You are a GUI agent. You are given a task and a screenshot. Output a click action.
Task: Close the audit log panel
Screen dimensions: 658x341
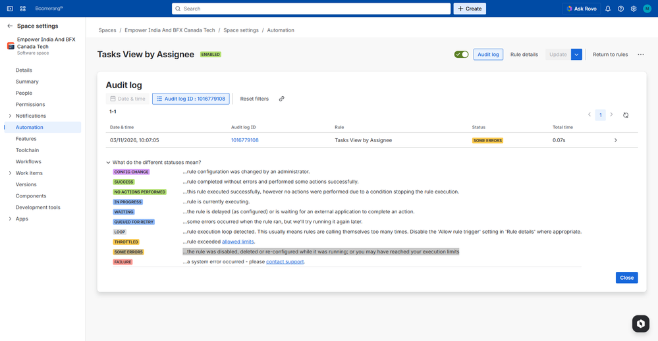pos(626,278)
